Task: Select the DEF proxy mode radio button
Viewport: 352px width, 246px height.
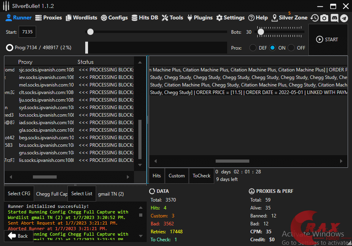Action: (x=253, y=48)
